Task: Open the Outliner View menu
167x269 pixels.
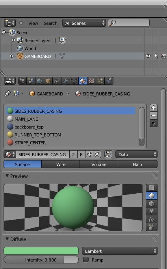Action: 33,23
